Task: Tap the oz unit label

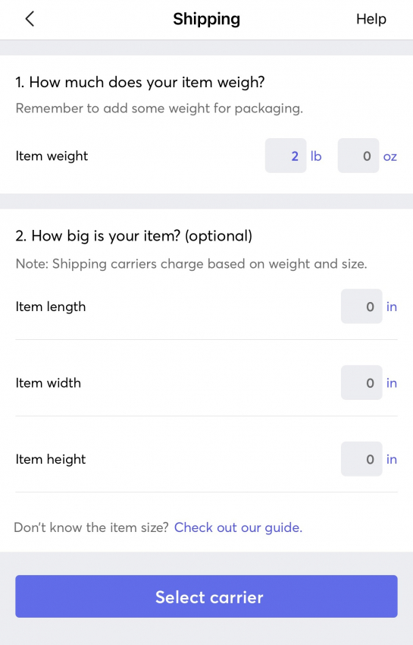Action: (x=390, y=157)
